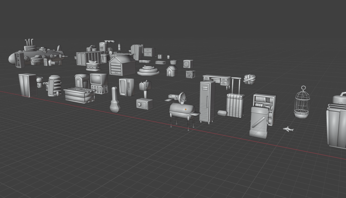
Task: Select the tiered round fountain base
Action: click(x=148, y=71)
